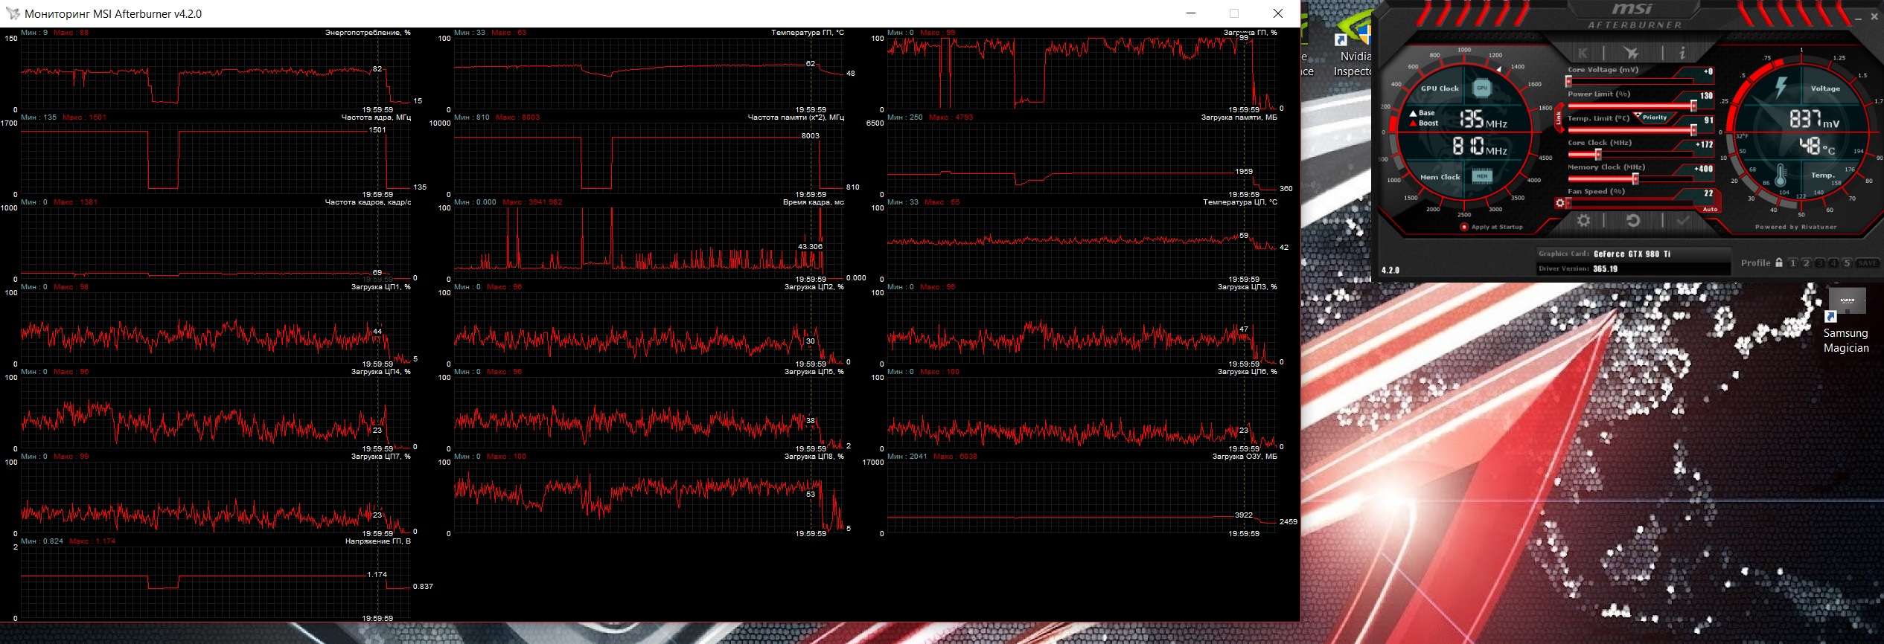This screenshot has height=644, width=1884.
Task: Click the profile SAVE button
Action: [1867, 263]
